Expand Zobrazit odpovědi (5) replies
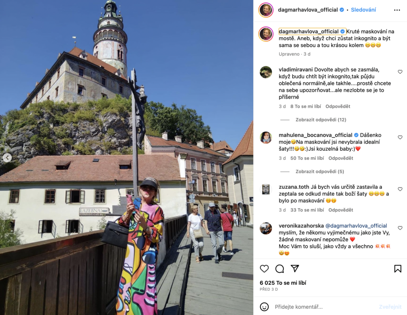The width and height of the screenshot is (407, 315). pos(320,171)
